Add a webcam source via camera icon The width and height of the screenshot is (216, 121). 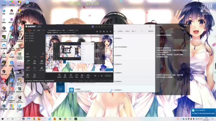pyautogui.click(x=65, y=75)
